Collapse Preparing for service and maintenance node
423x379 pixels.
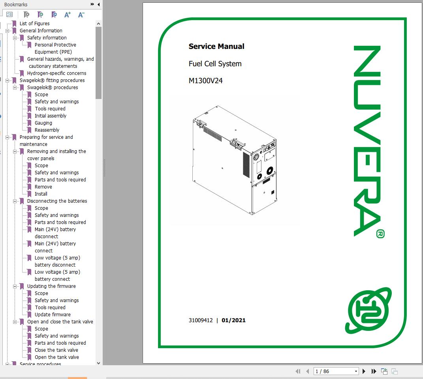pyautogui.click(x=7, y=137)
